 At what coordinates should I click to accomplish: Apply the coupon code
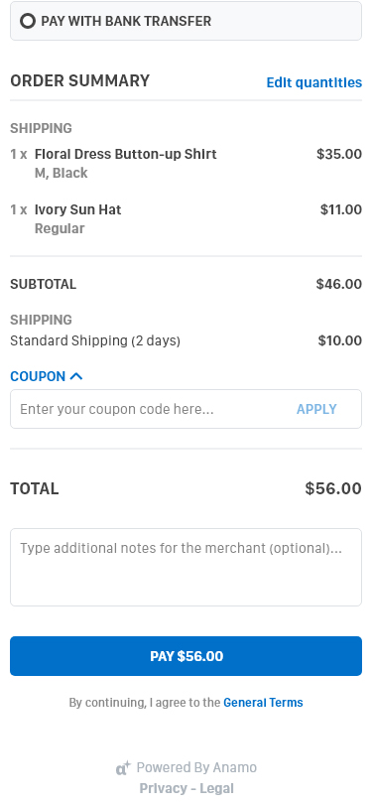[x=316, y=409]
